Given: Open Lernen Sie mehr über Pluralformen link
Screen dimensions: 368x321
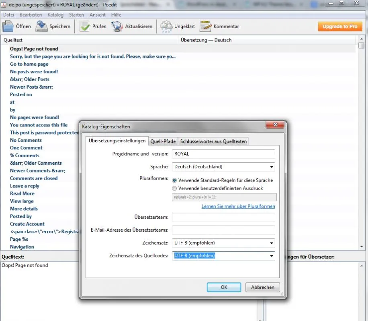Looking at the screenshot, I should pyautogui.click(x=238, y=206).
